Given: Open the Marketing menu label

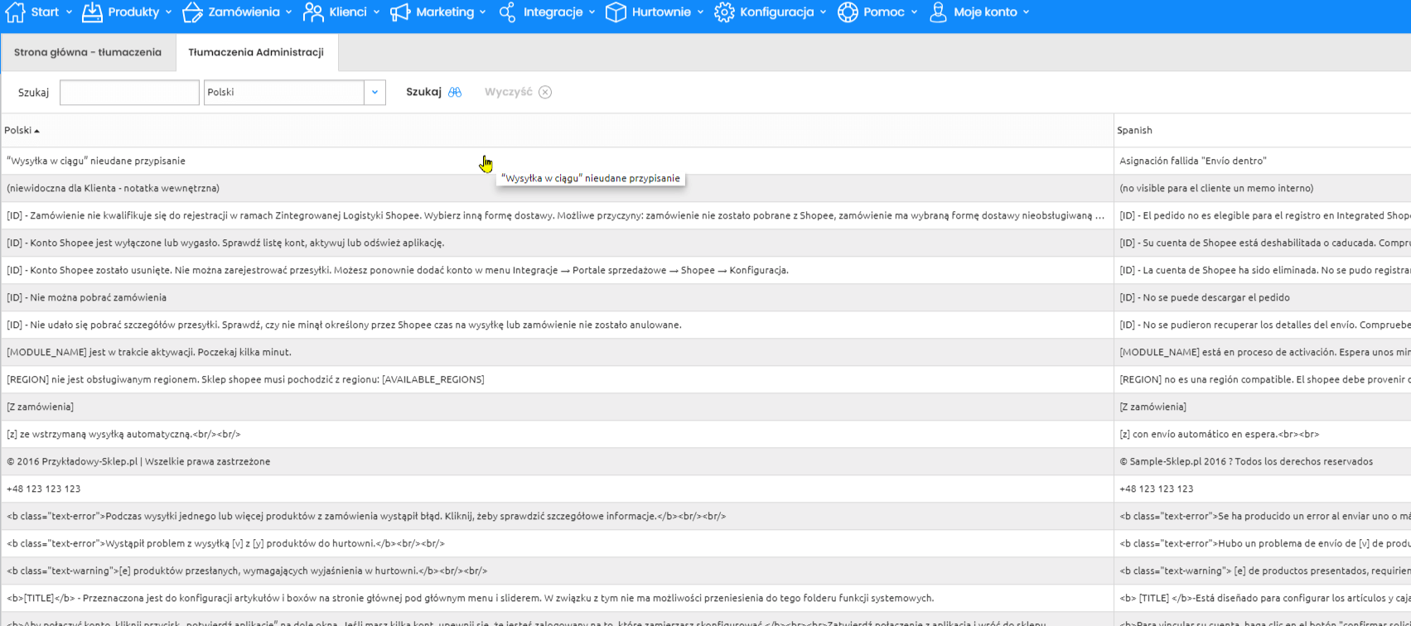Looking at the screenshot, I should click(445, 12).
